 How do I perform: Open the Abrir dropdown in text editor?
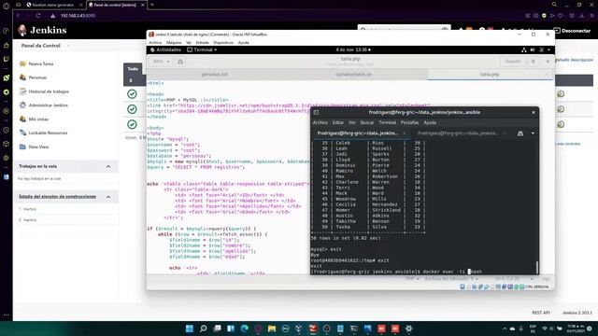coord(162,62)
